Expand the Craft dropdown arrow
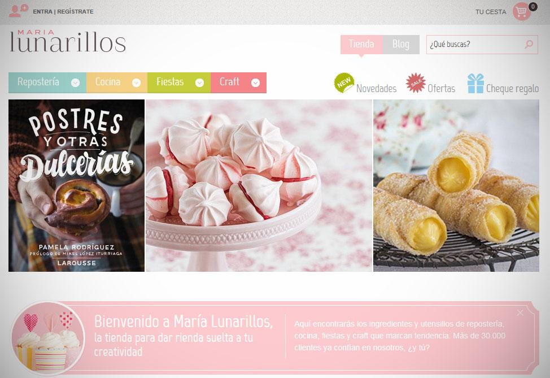Viewport: 550px width, 378px height. (x=256, y=83)
